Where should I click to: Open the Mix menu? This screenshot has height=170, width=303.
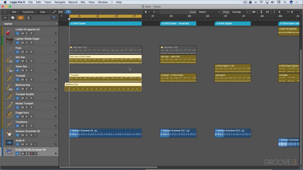83,2
